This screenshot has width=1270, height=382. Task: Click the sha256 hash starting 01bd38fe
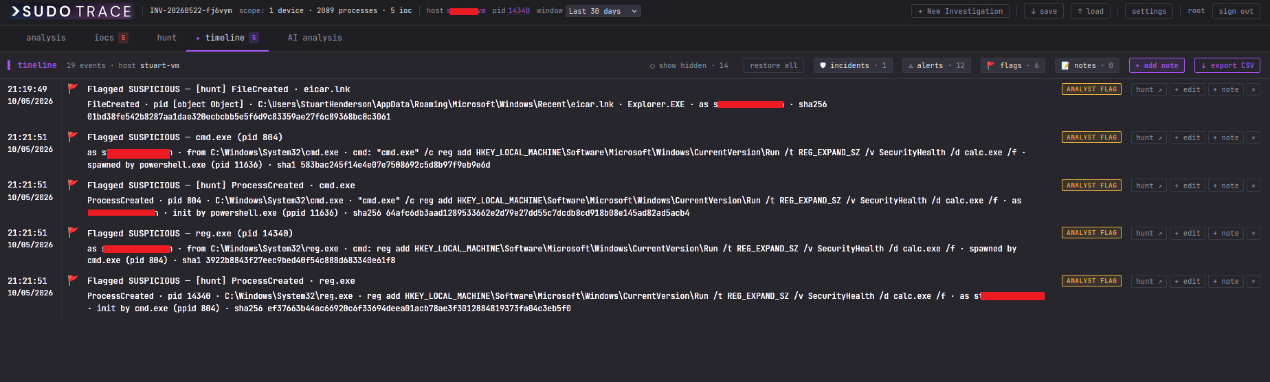238,117
